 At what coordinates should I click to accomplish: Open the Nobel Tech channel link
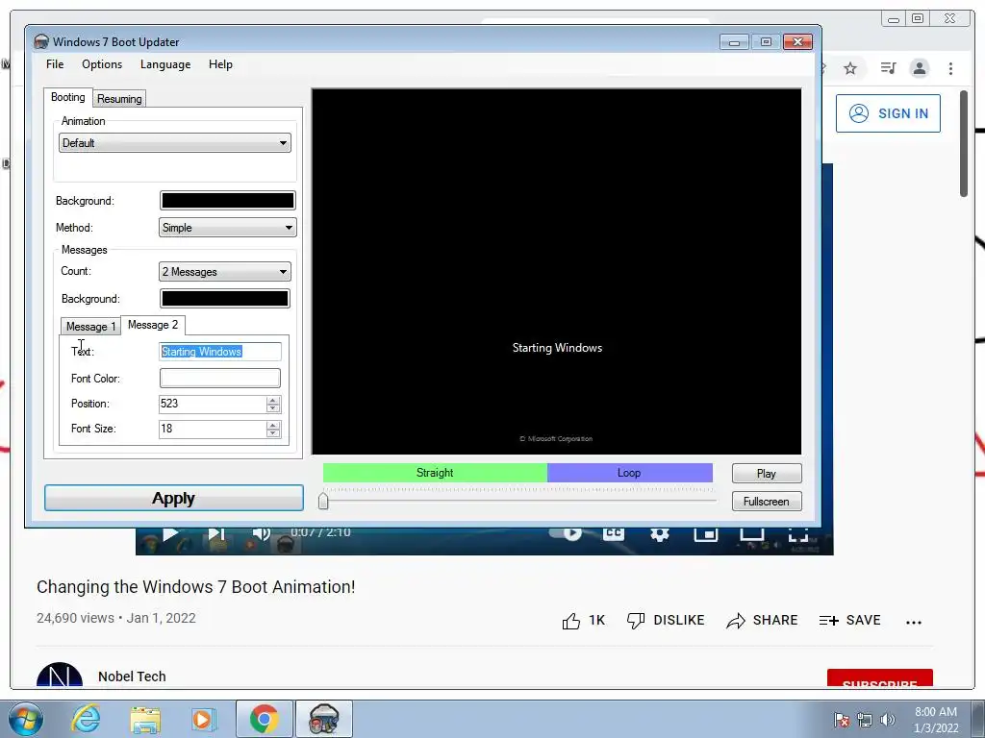[132, 676]
